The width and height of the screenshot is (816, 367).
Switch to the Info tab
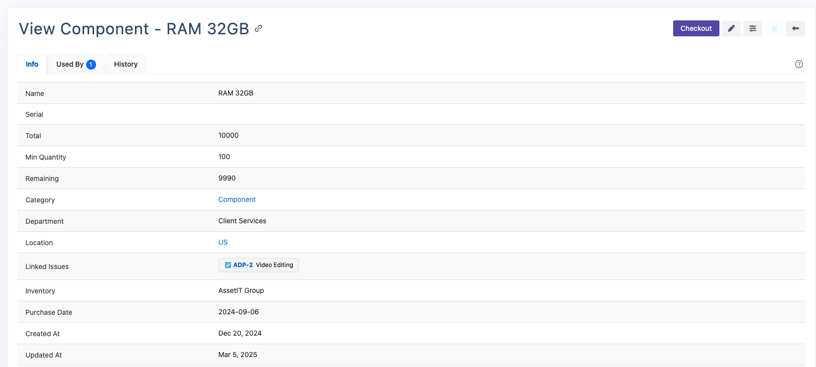(x=32, y=64)
